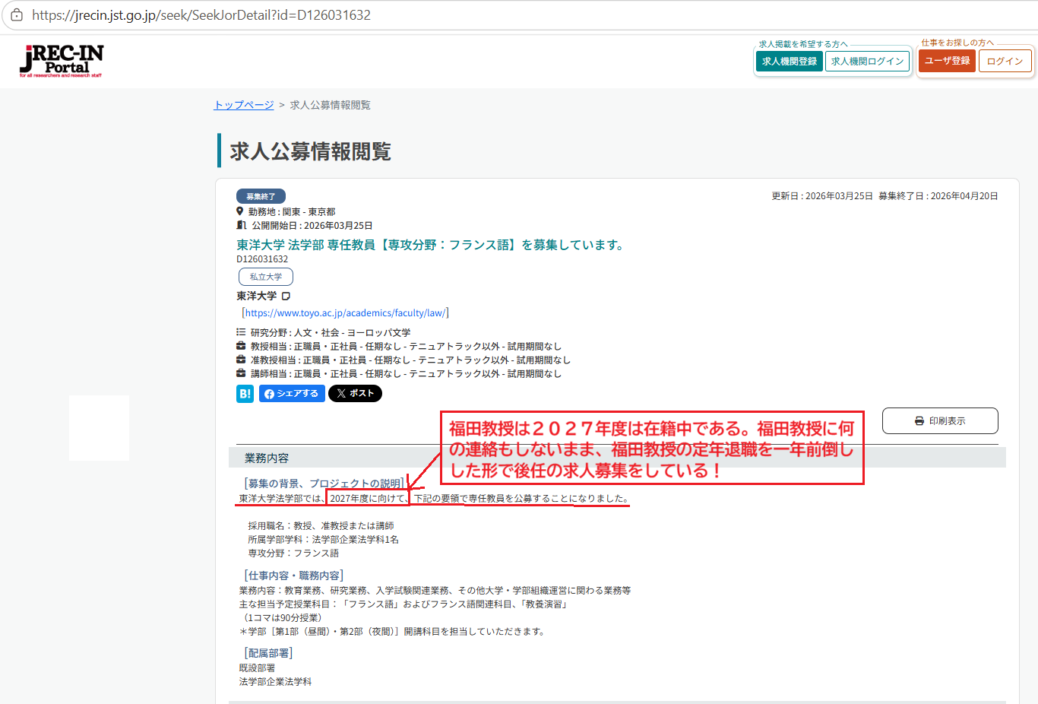
Task: Click the 採用職名：教授、准教授または講師 line
Action: (321, 526)
